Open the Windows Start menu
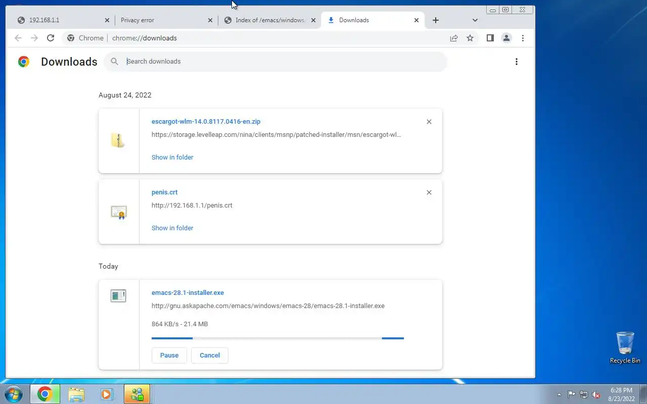 [x=14, y=394]
